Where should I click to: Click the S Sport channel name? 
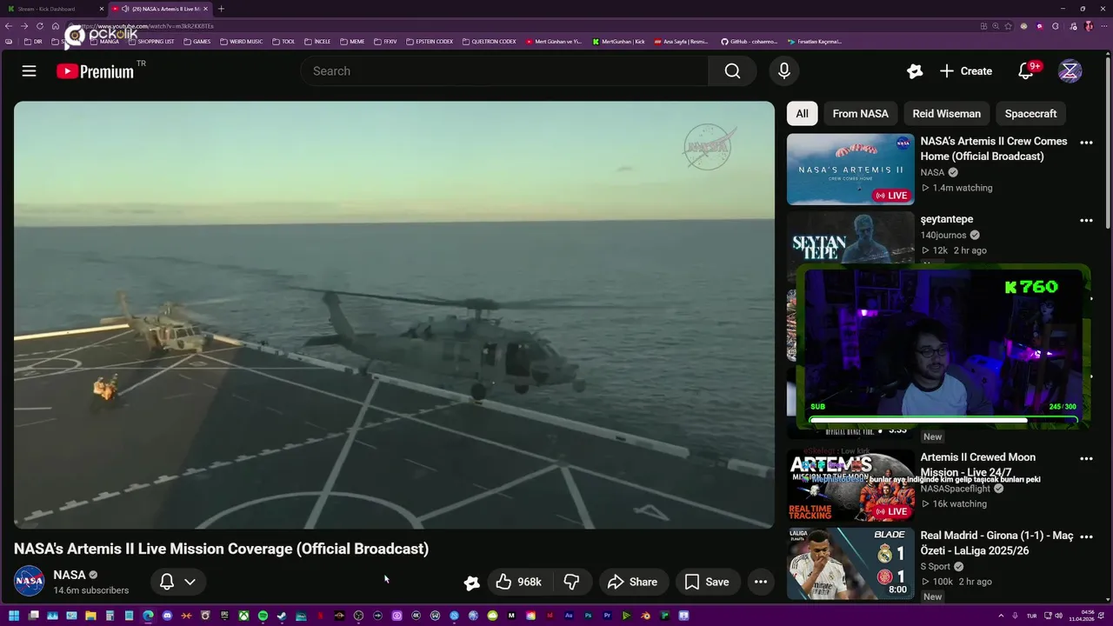pyautogui.click(x=936, y=566)
